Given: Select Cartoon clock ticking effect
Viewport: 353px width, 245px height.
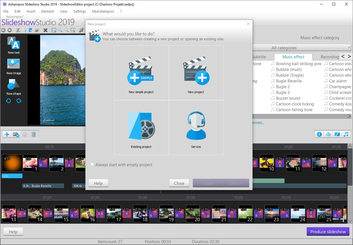Looking at the screenshot, I should (292, 104).
